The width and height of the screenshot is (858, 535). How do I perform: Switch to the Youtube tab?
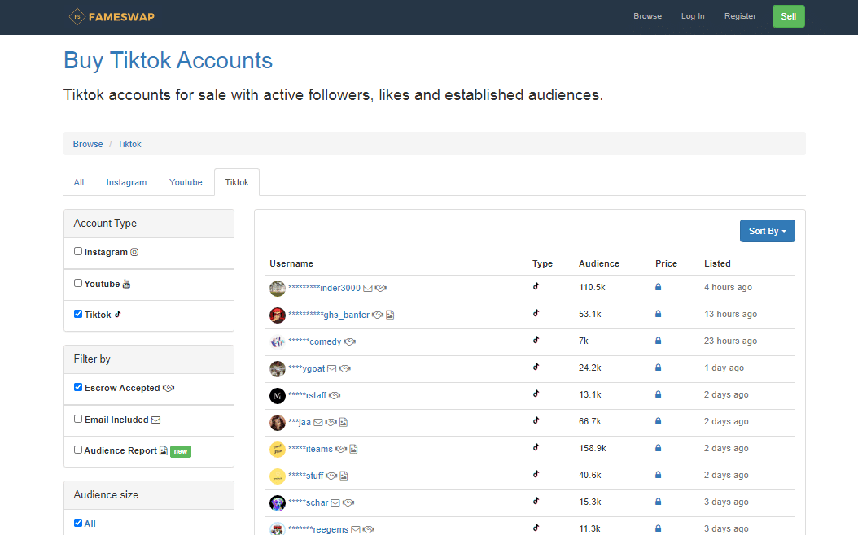(186, 182)
